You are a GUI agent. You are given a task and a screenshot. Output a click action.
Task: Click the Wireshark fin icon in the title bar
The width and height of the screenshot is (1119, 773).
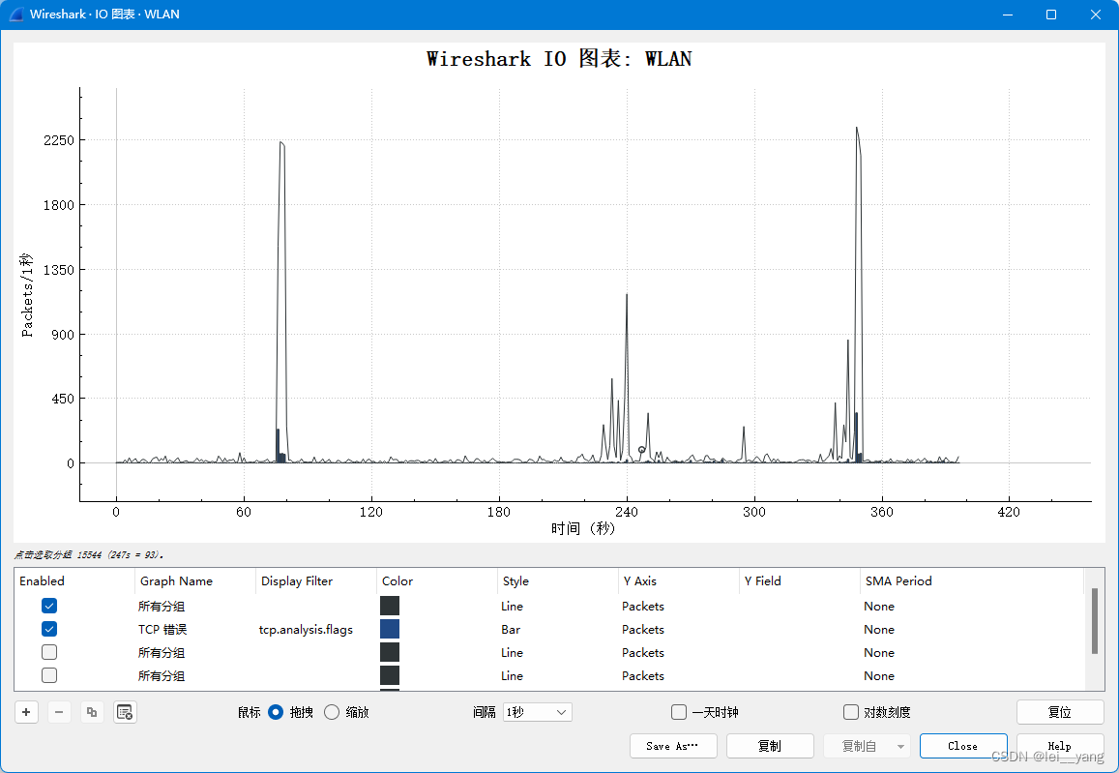point(15,15)
